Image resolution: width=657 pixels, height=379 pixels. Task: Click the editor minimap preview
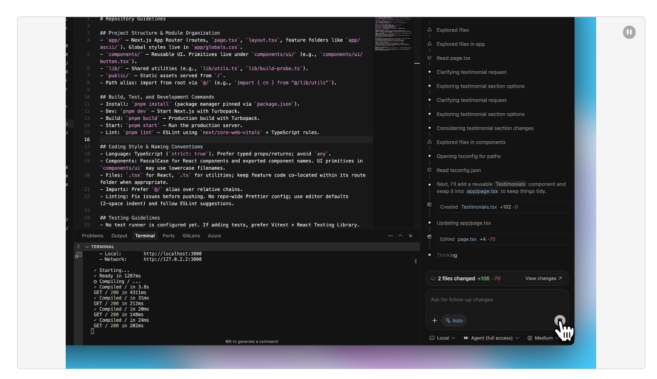tap(393, 34)
